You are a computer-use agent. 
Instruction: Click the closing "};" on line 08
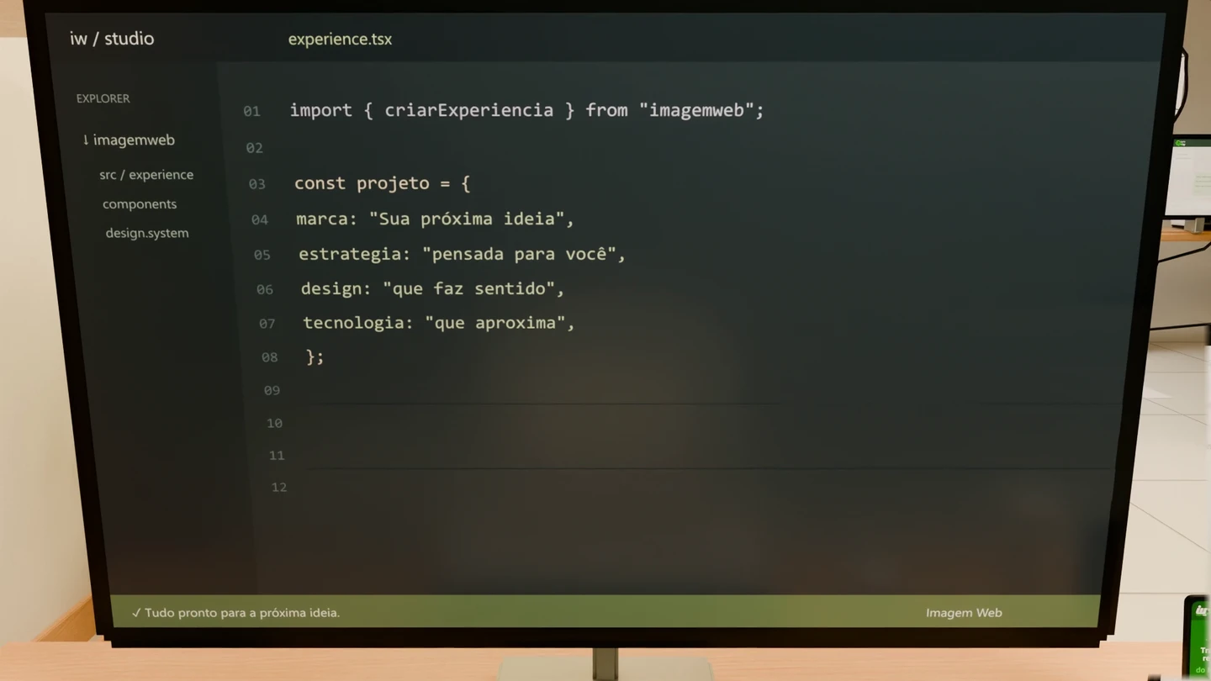tap(315, 356)
